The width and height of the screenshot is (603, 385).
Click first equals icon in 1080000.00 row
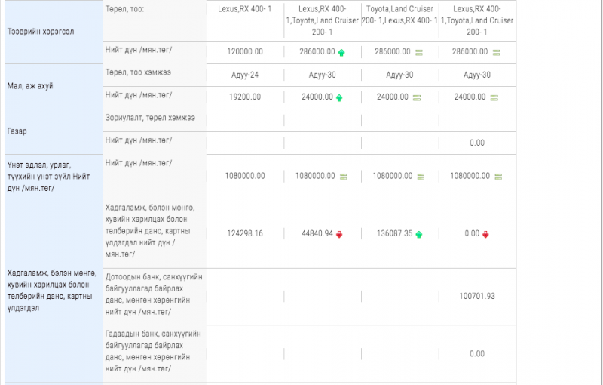tap(344, 176)
